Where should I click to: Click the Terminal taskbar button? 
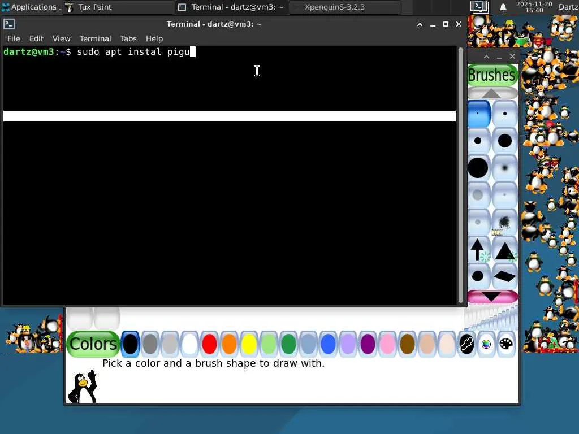point(231,7)
